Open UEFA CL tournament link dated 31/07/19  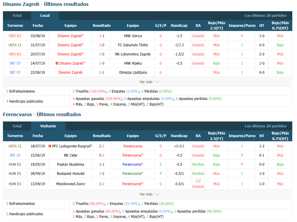[x=15, y=45]
